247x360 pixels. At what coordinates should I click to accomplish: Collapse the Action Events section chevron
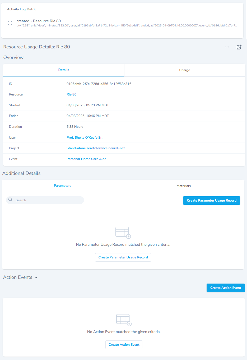click(x=36, y=277)
